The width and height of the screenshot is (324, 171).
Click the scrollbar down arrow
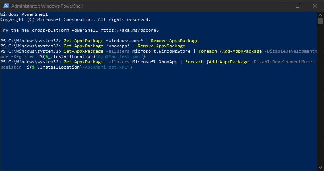[x=321, y=167]
